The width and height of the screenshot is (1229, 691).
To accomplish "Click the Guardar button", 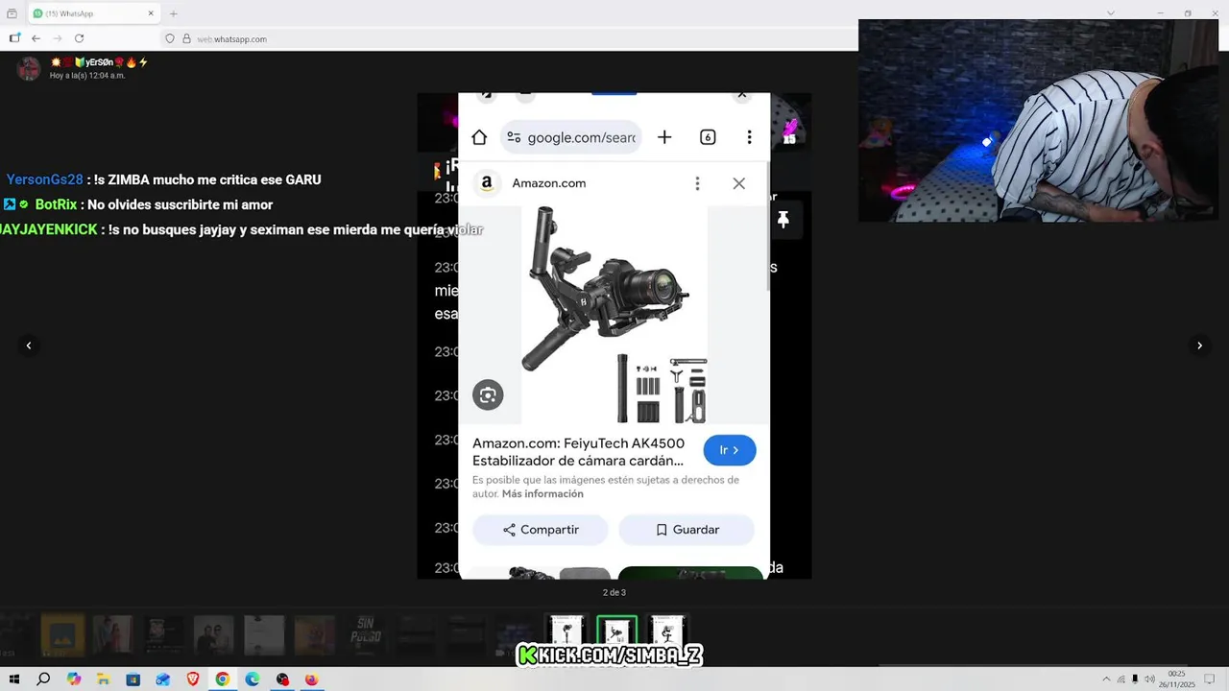I will 687,530.
